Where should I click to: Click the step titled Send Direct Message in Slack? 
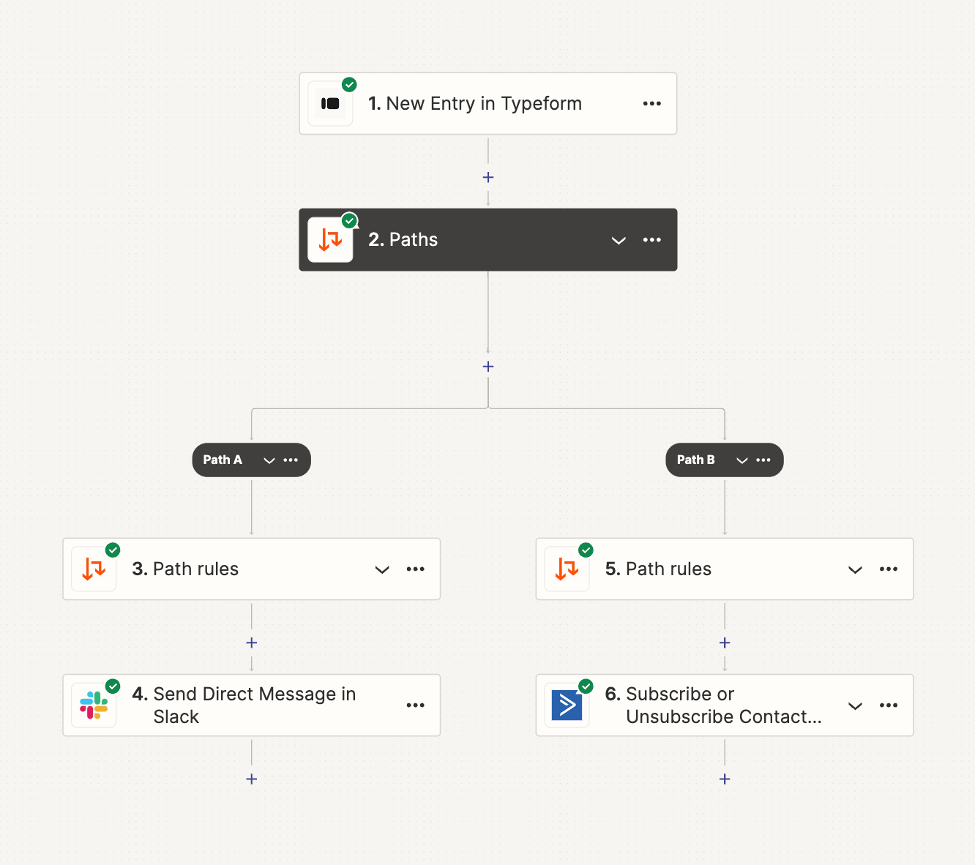[x=253, y=705]
